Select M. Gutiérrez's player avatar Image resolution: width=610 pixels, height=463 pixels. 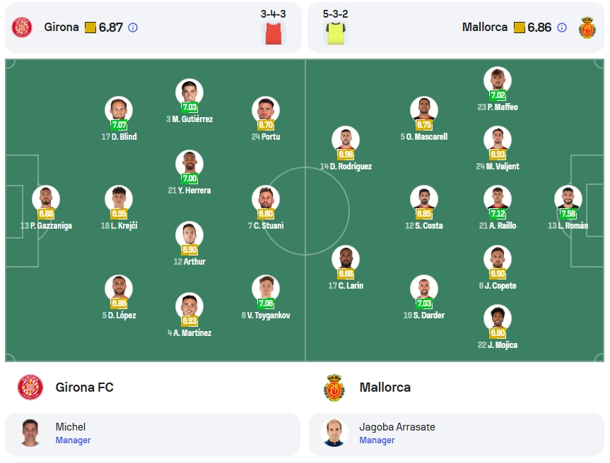click(x=189, y=92)
